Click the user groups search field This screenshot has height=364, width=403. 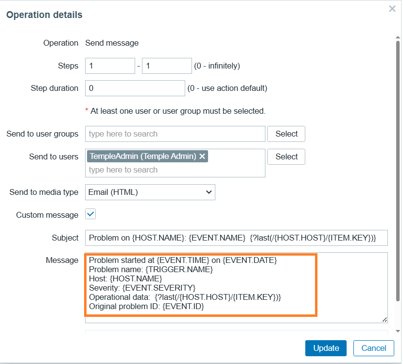175,134
